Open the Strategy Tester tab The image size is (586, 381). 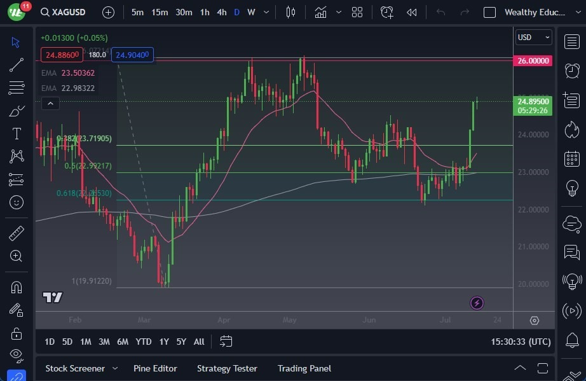coord(227,368)
